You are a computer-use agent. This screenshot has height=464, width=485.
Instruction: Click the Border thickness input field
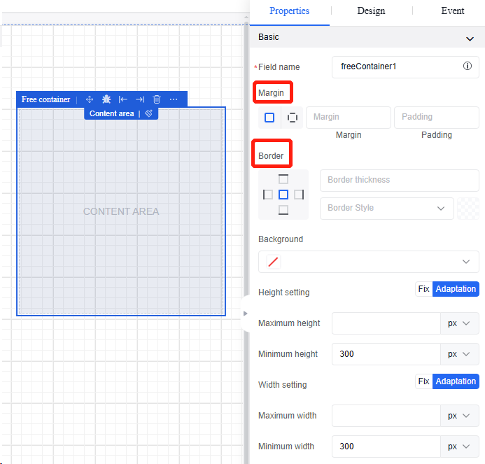399,180
